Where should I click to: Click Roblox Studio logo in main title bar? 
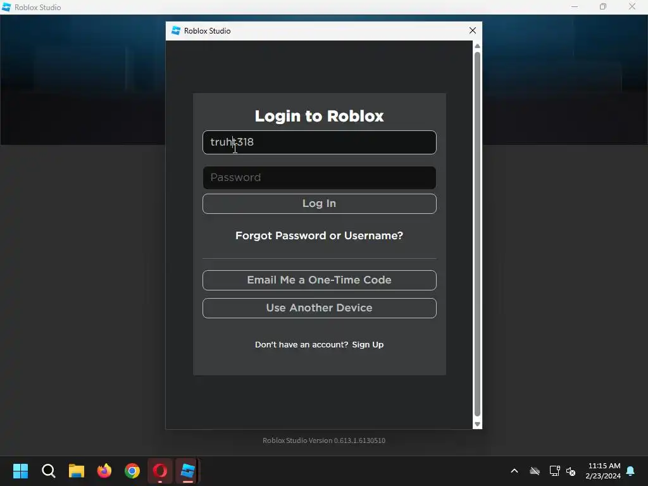[x=6, y=7]
